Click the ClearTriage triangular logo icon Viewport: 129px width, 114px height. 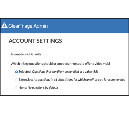click(x=4, y=25)
